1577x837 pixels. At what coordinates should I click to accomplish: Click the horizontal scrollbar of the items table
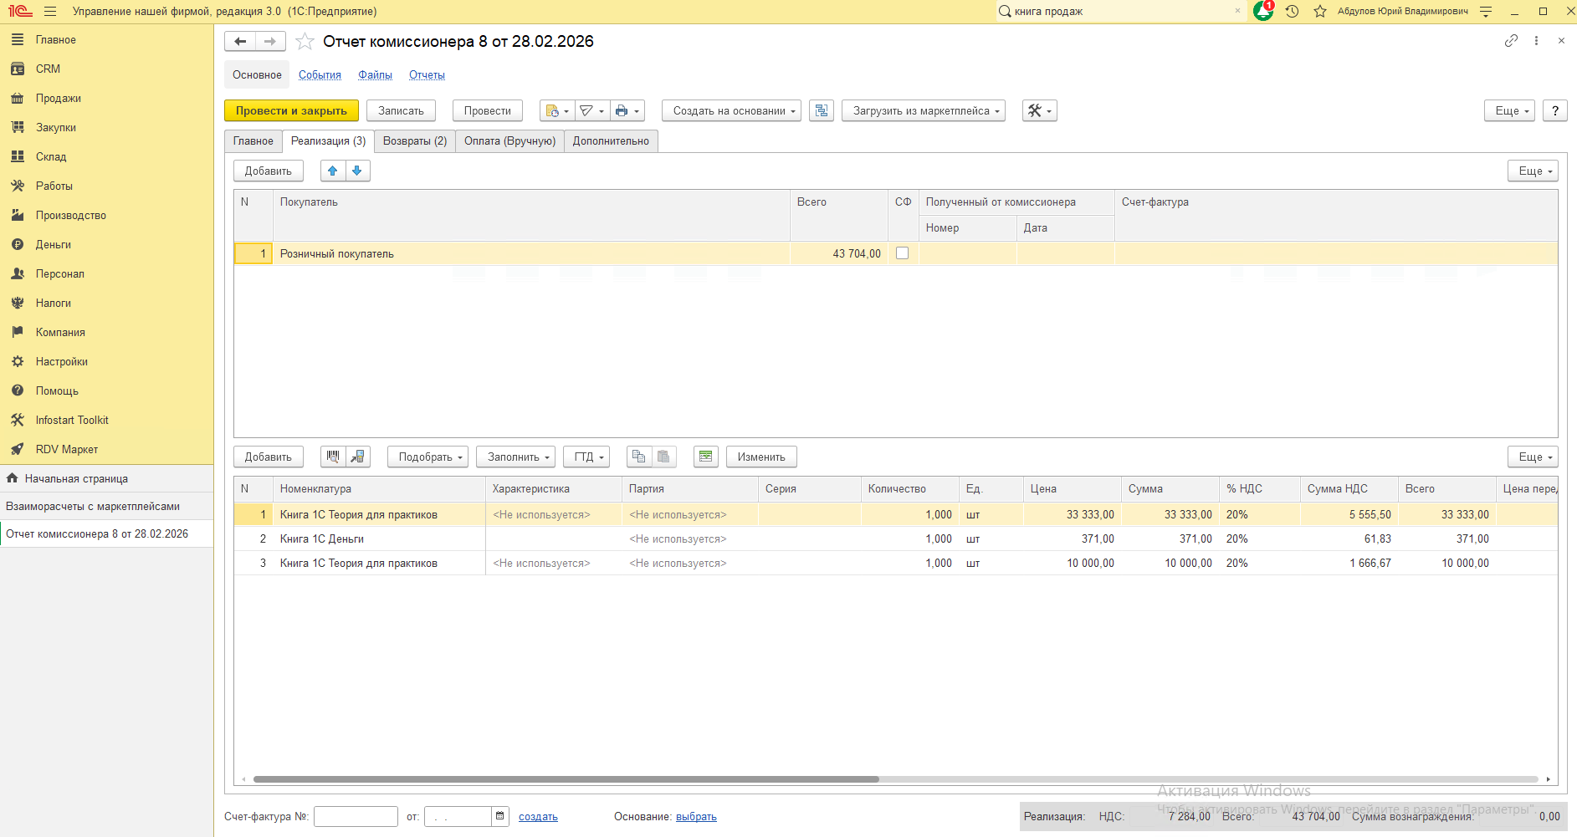click(x=566, y=779)
